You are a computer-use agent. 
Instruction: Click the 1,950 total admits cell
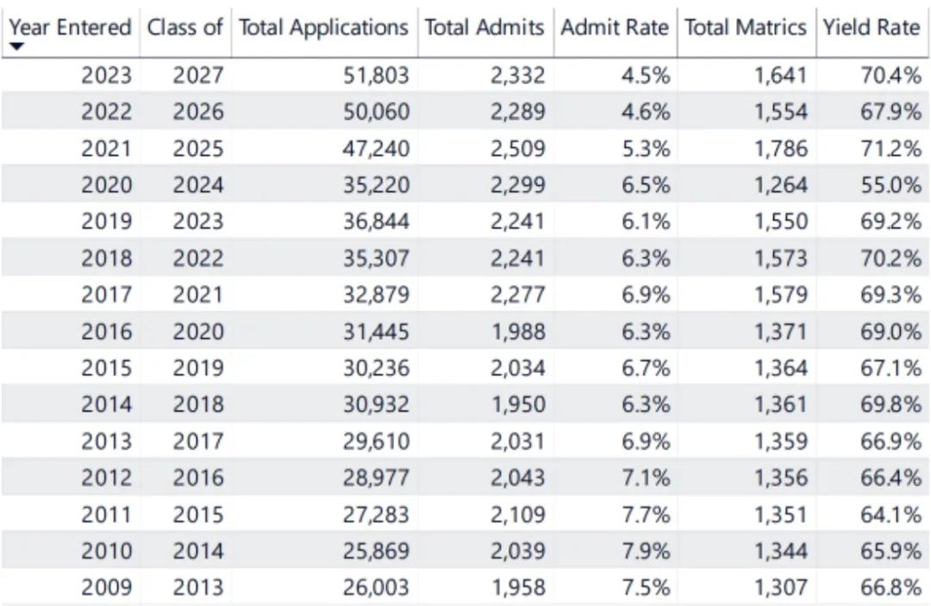(x=518, y=405)
